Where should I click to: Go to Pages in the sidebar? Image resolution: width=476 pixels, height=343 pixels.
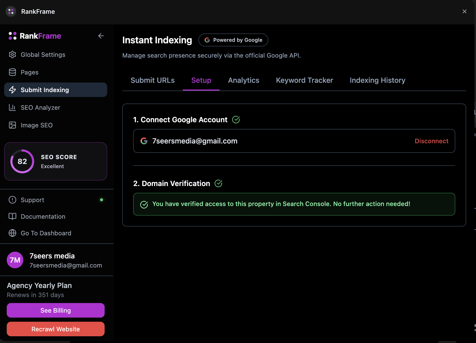tap(56, 72)
